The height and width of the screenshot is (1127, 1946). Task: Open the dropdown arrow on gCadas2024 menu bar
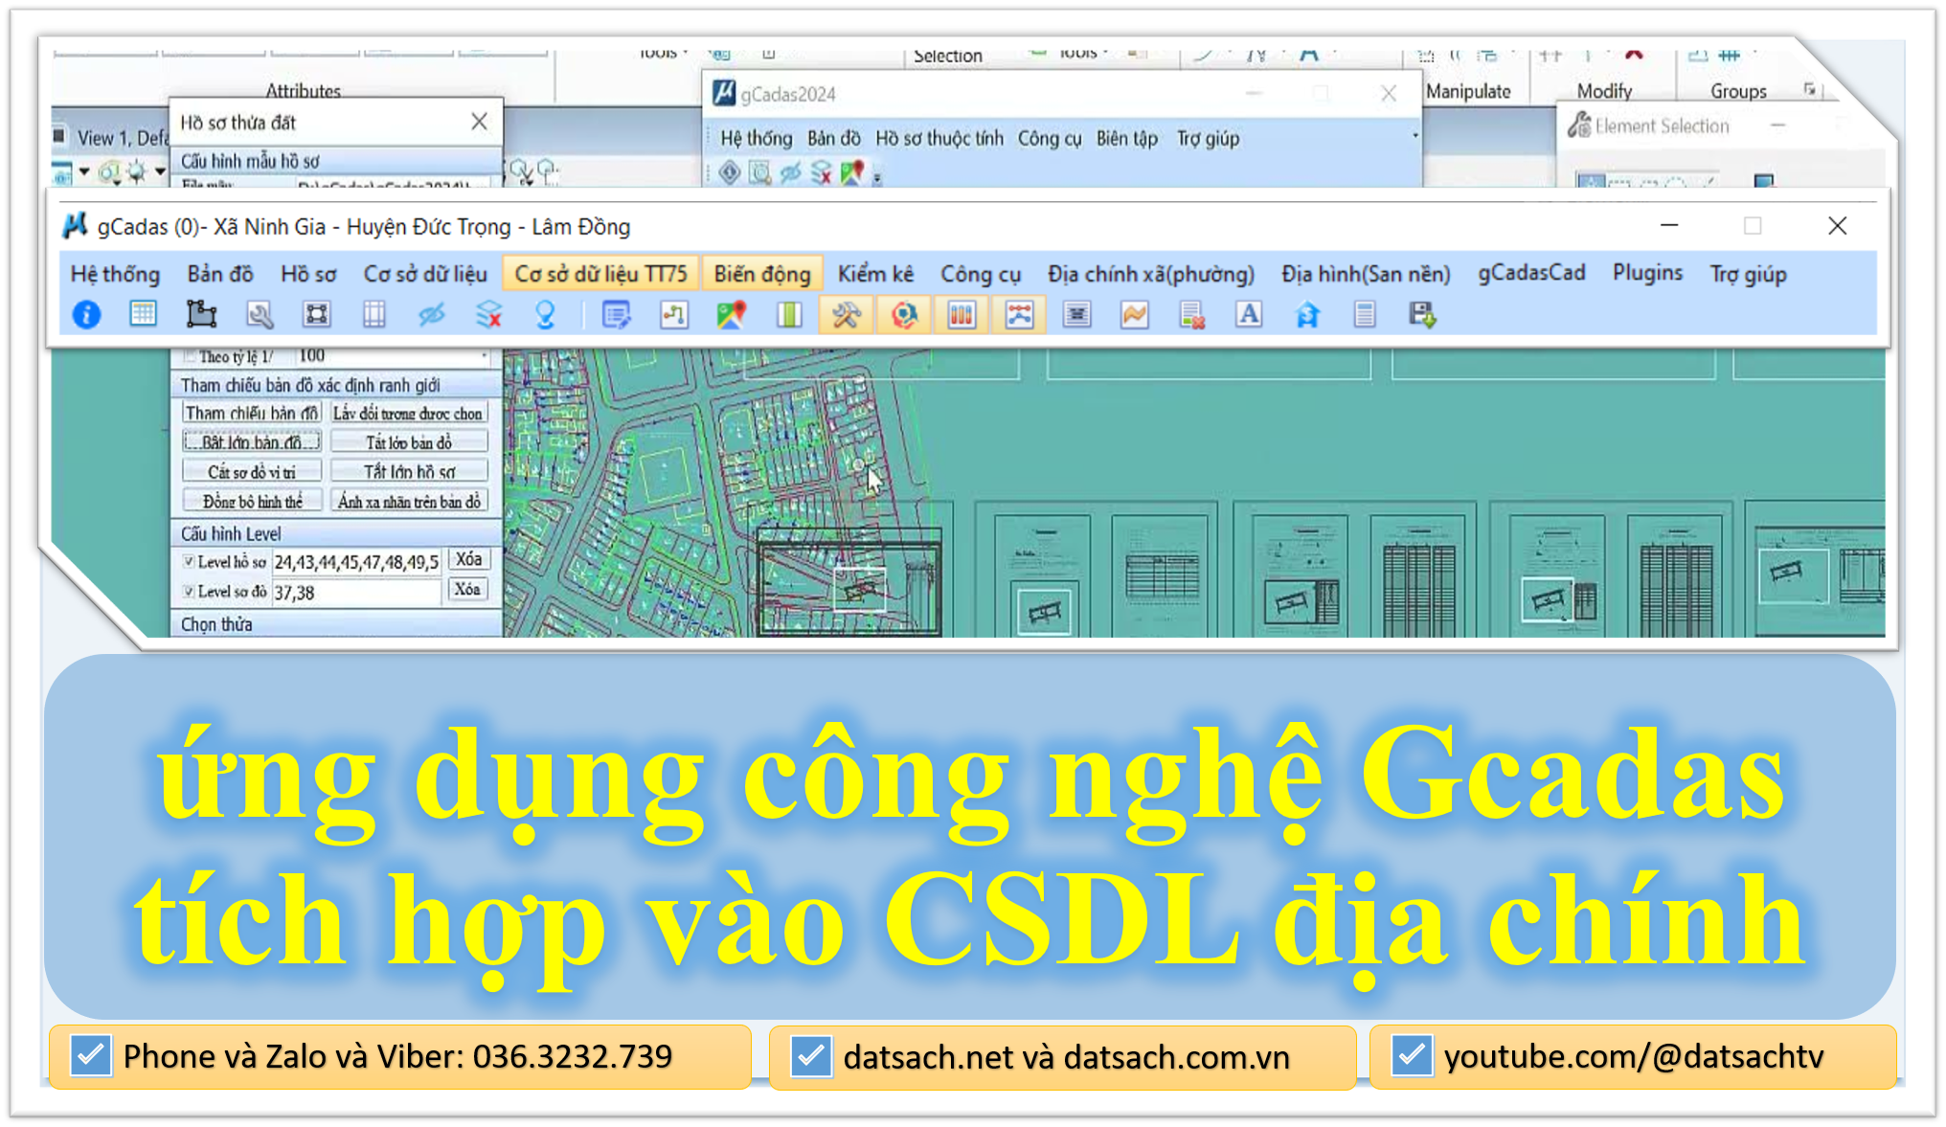(1414, 137)
